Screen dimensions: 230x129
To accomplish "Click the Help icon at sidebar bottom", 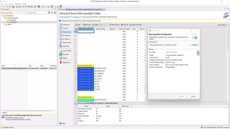I will [x=62, y=123].
